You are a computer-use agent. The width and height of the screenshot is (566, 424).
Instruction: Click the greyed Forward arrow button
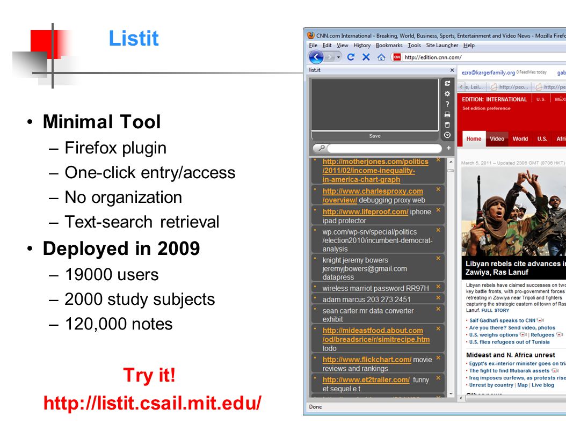(330, 57)
